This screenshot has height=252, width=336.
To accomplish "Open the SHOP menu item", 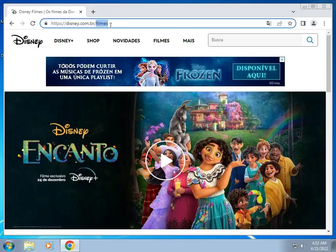I will coord(93,41).
